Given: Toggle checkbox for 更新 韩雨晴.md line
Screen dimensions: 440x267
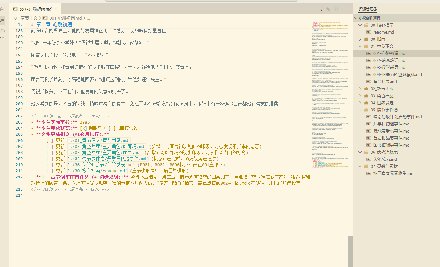Looking at the screenshot, I should pos(50,146).
